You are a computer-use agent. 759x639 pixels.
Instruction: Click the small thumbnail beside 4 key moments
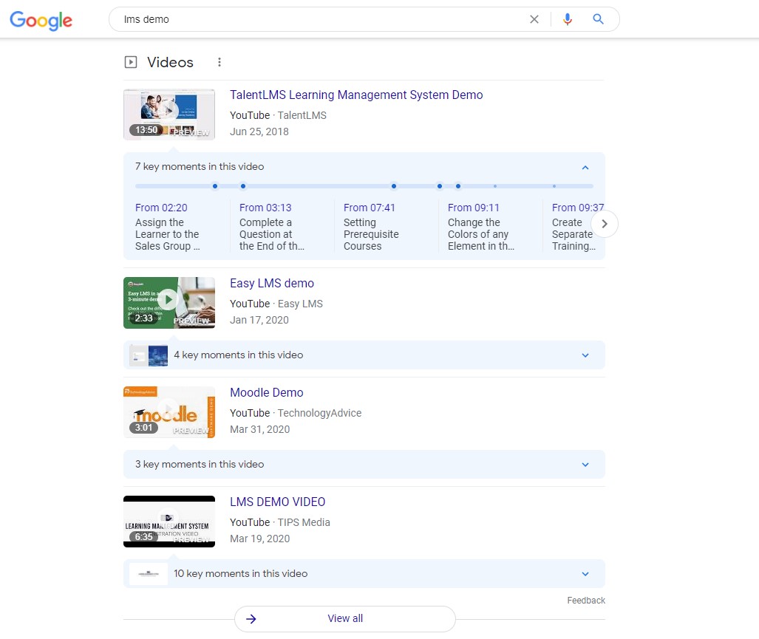tap(149, 355)
